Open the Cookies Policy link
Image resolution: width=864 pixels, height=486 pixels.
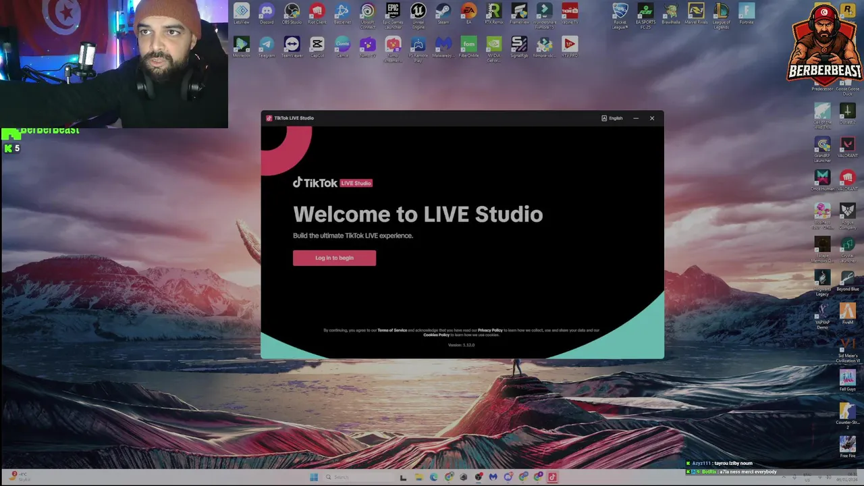pos(436,335)
